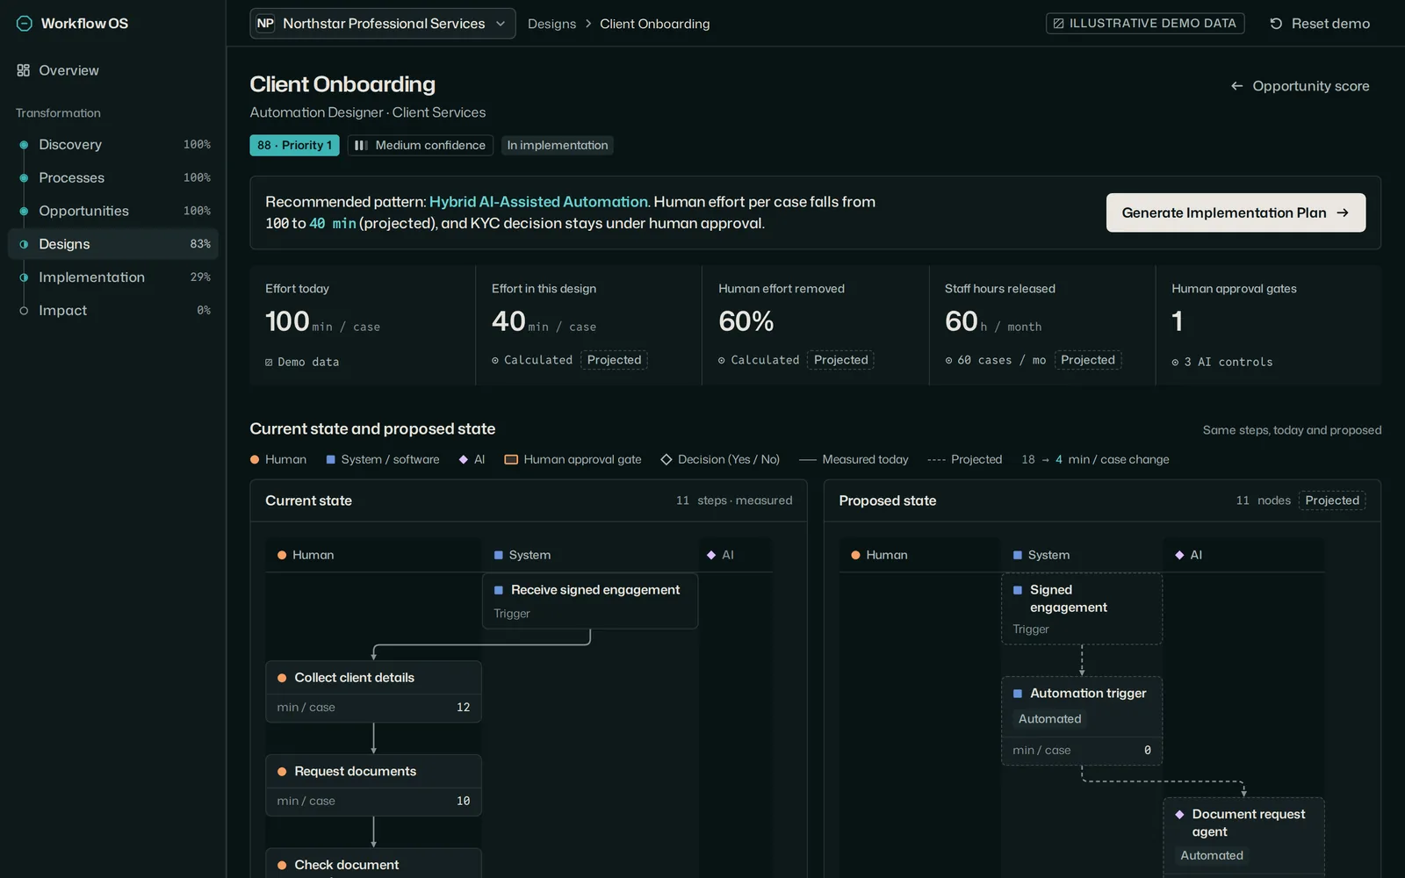Click the AI diamond icon in the legend
Image resolution: width=1405 pixels, height=878 pixels.
point(463,459)
